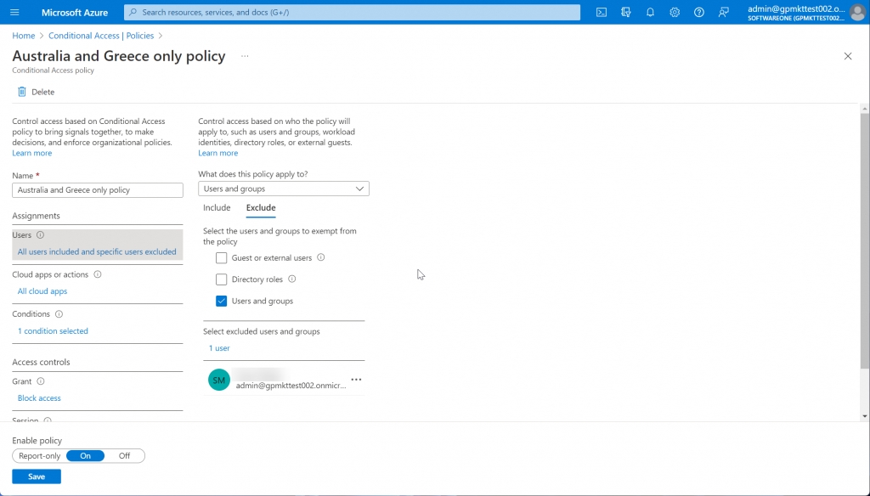Image resolution: width=870 pixels, height=496 pixels.
Task: Check the Directory roles checkbox
Action: 222,279
